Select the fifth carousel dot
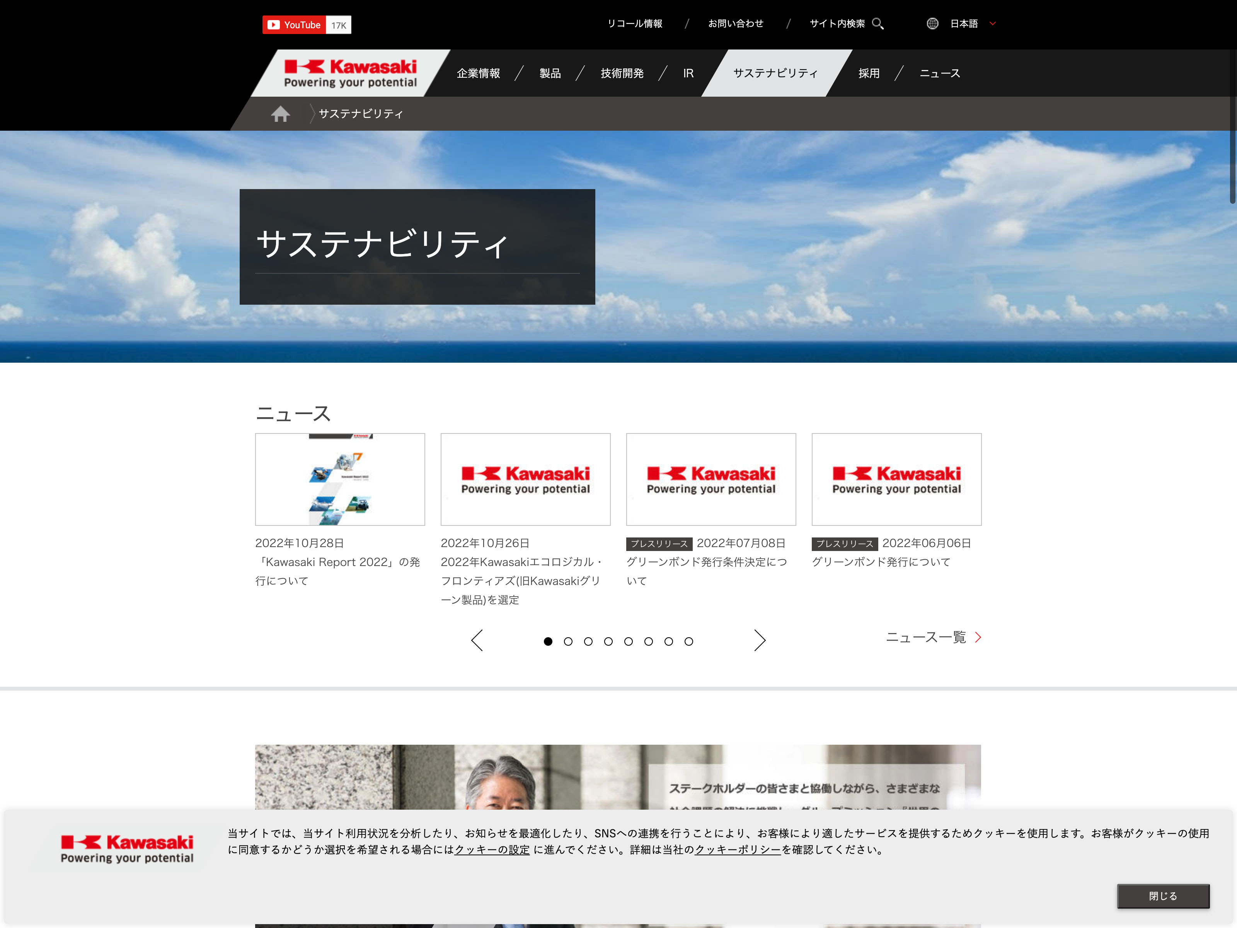Screen dimensions: 1237x928 [629, 641]
